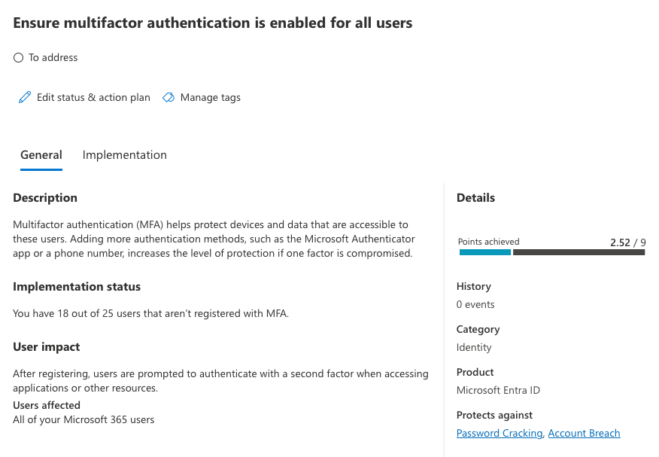Image resolution: width=659 pixels, height=457 pixels.
Task: Click the 2.52 / 9 points value
Action: 628,242
